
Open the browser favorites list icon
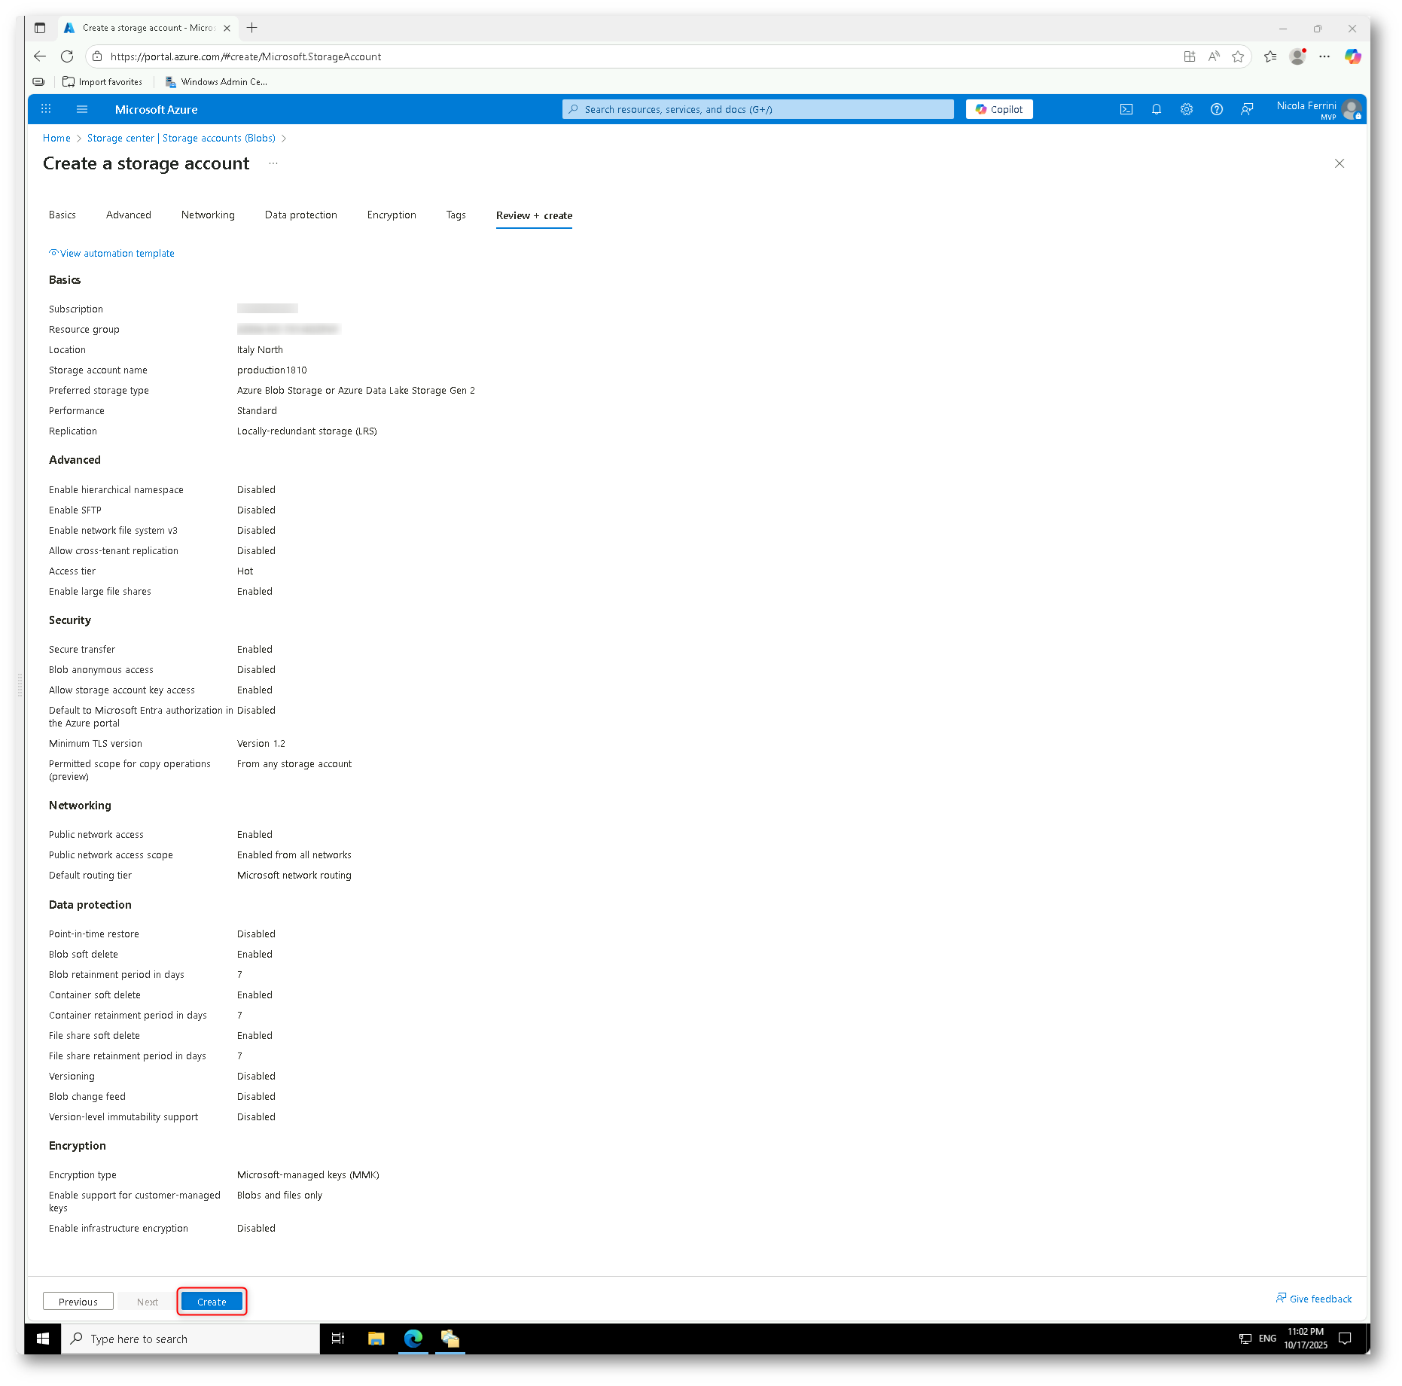click(x=1271, y=56)
